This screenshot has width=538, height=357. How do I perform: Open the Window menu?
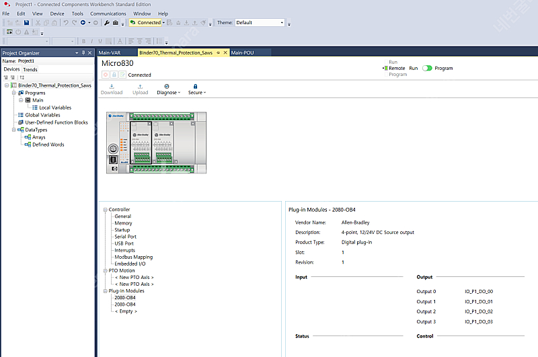142,13
